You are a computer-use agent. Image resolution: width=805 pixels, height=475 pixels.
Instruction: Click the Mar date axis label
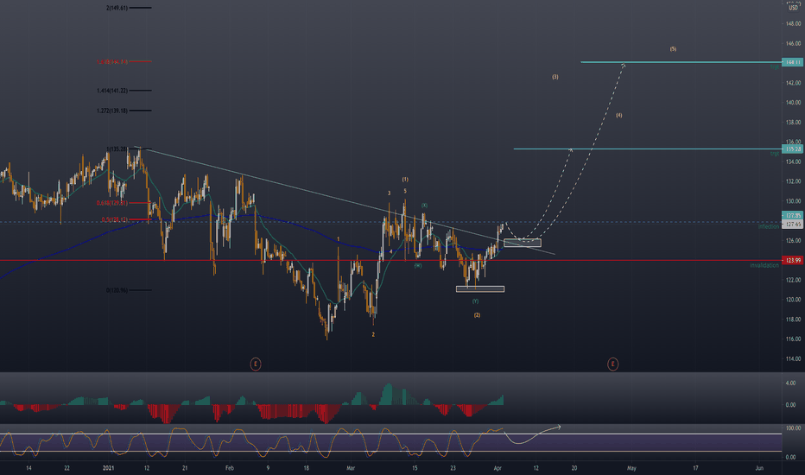[x=351, y=468]
